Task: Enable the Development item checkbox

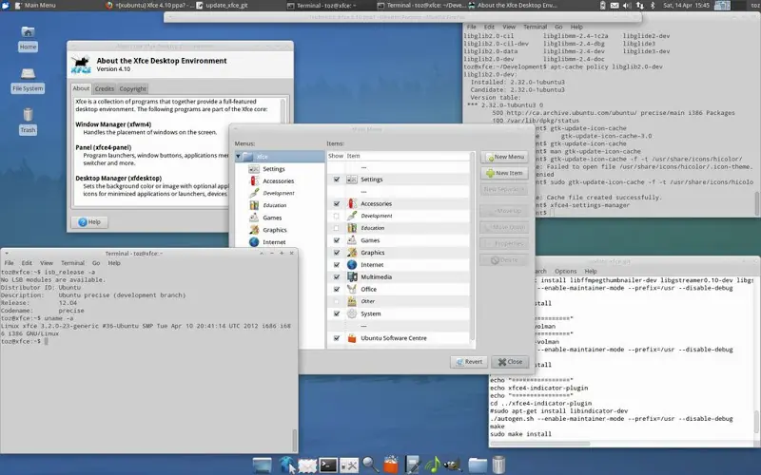Action: coord(337,216)
